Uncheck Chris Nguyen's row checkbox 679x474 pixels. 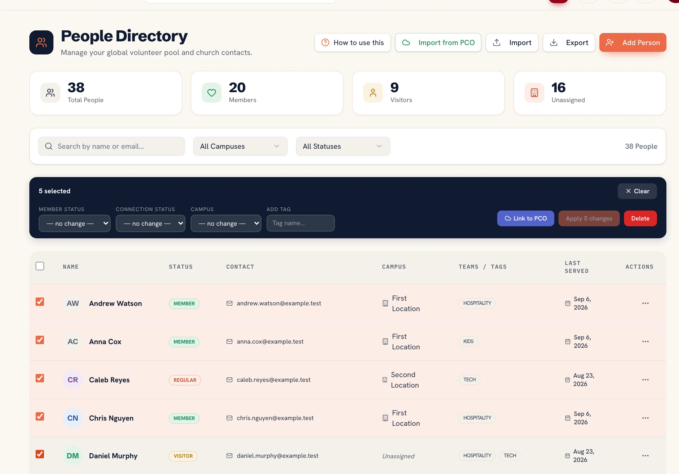(40, 416)
